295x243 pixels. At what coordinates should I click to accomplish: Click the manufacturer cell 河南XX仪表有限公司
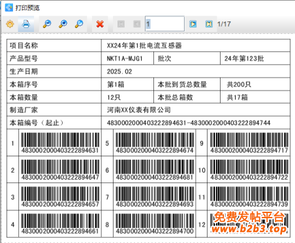coord(139,110)
